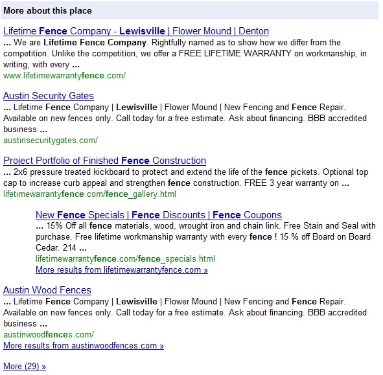Screen dimensions: 383x375
Task: Click the More about this place header
Action: click(x=47, y=11)
